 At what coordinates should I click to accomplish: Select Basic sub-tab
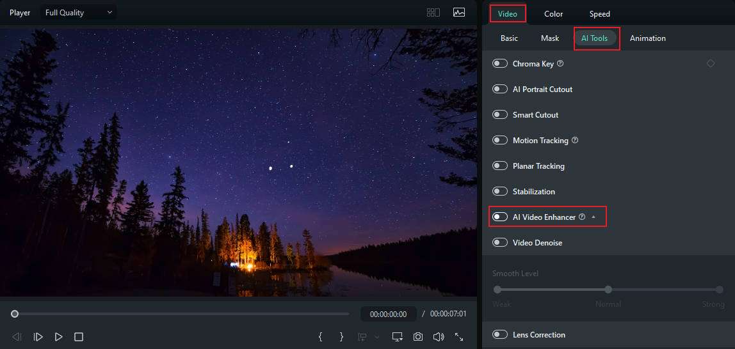click(x=509, y=38)
